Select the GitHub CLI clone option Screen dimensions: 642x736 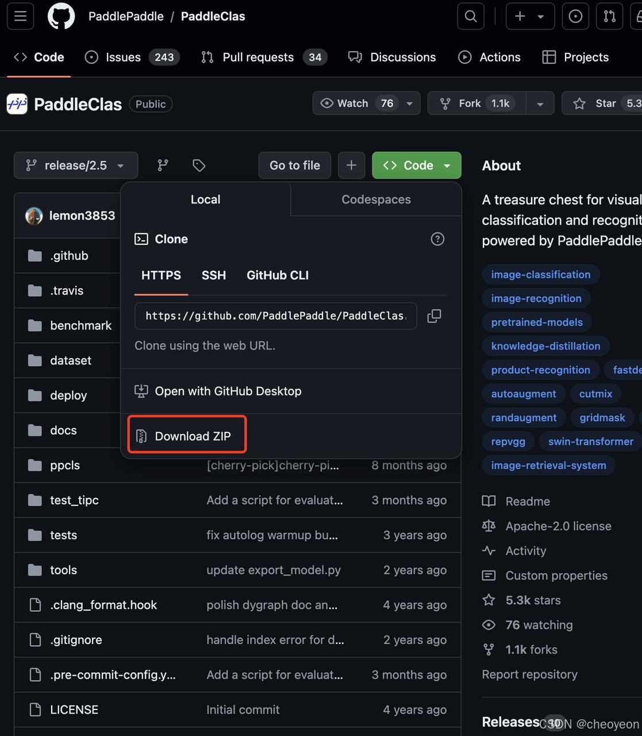point(278,275)
